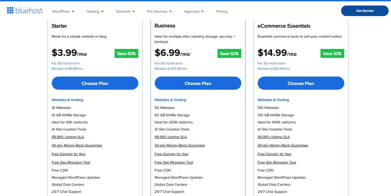Expand the WordPress dropdown menu
The height and width of the screenshot is (196, 391).
(x=63, y=12)
